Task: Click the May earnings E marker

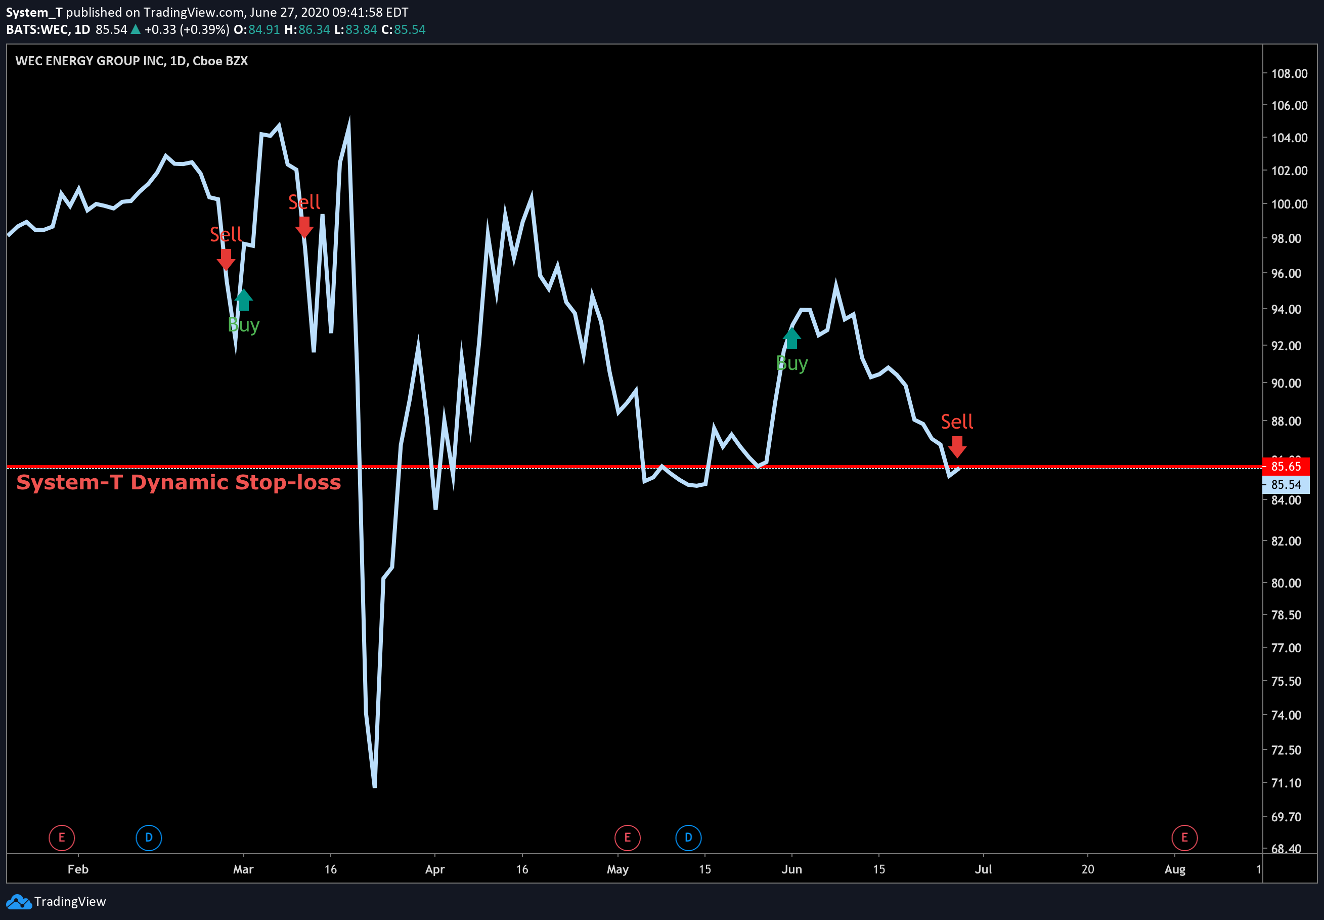Action: coord(627,838)
